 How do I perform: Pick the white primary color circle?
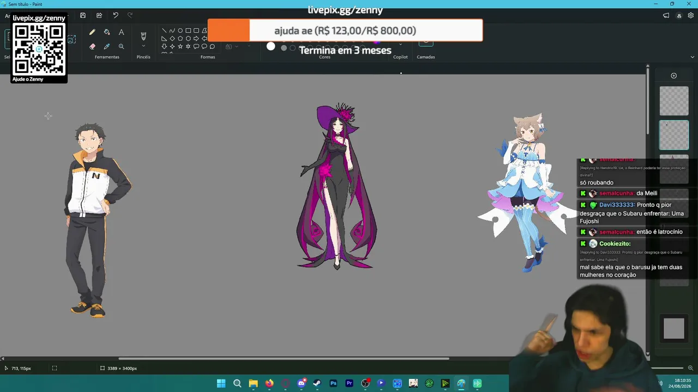(271, 47)
